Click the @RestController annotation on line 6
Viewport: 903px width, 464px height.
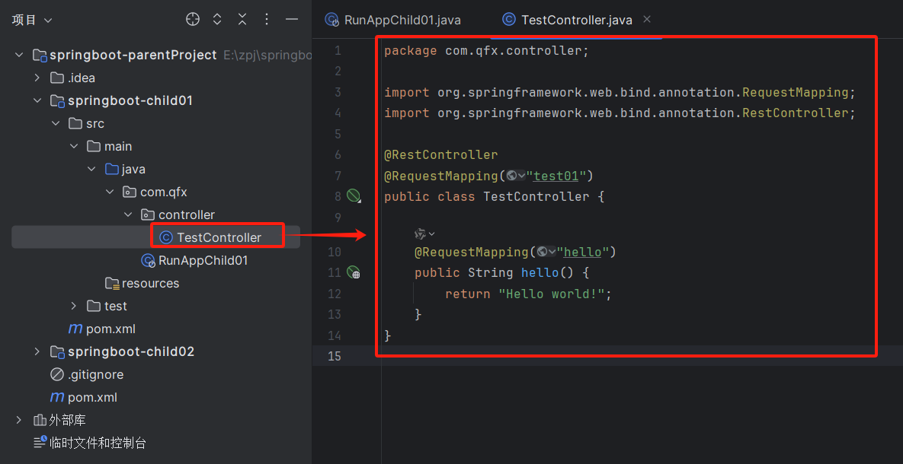[441, 154]
